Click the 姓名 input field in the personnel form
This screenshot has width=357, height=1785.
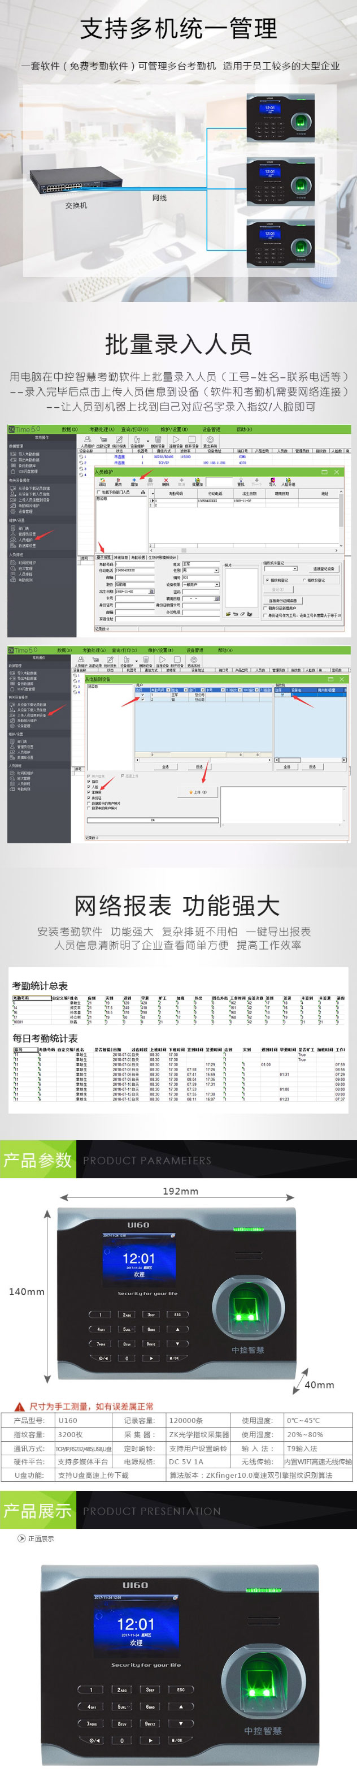[x=201, y=563]
